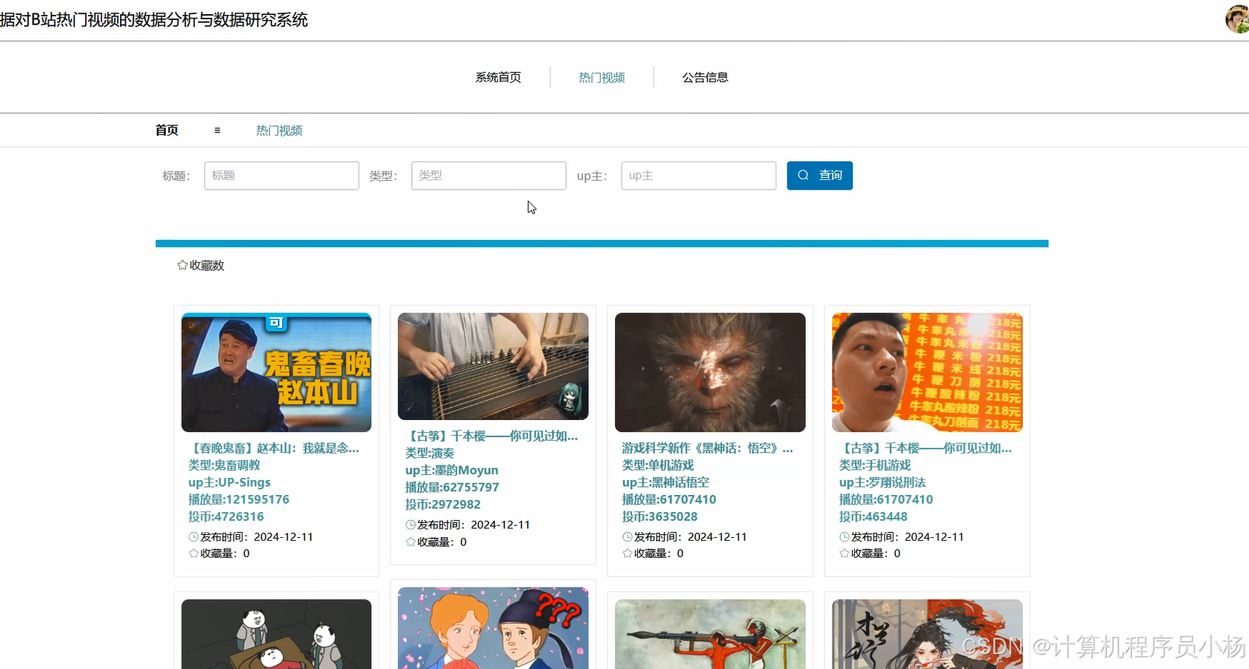Click the 查询 search button
Viewport: 1249px width, 669px height.
819,176
